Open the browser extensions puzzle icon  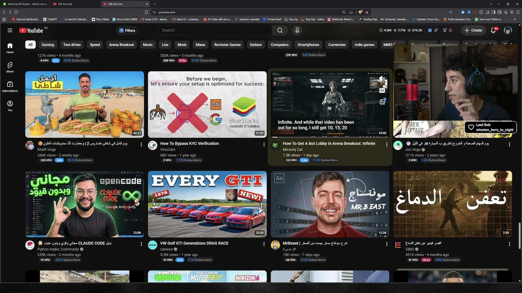[x=482, y=12]
